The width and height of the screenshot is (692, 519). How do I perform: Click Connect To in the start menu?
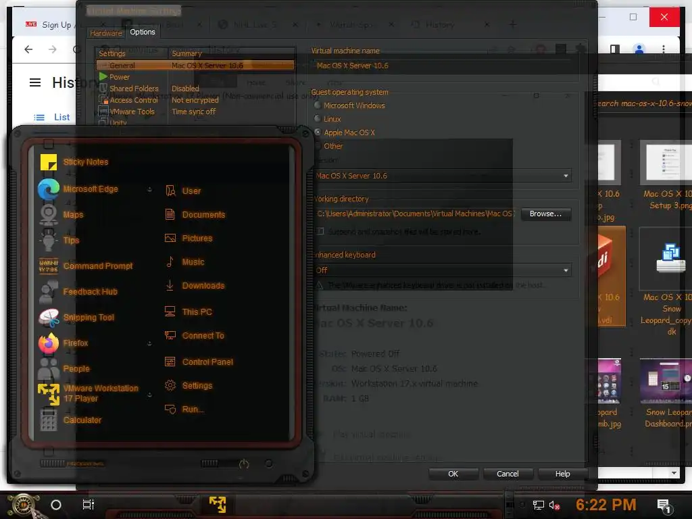pos(194,335)
